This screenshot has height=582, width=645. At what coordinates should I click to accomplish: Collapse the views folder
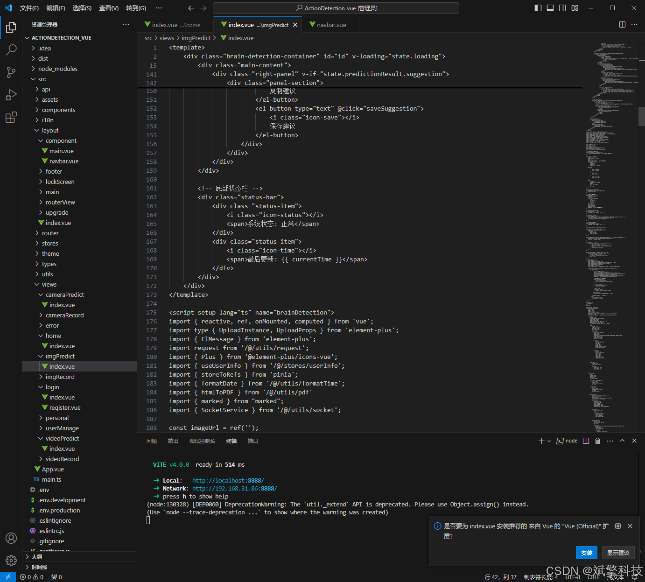click(x=49, y=284)
